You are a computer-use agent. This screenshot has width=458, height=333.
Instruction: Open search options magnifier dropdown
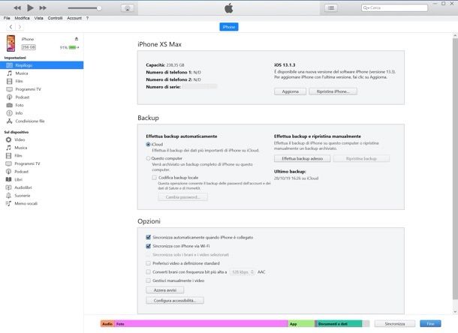[366, 8]
